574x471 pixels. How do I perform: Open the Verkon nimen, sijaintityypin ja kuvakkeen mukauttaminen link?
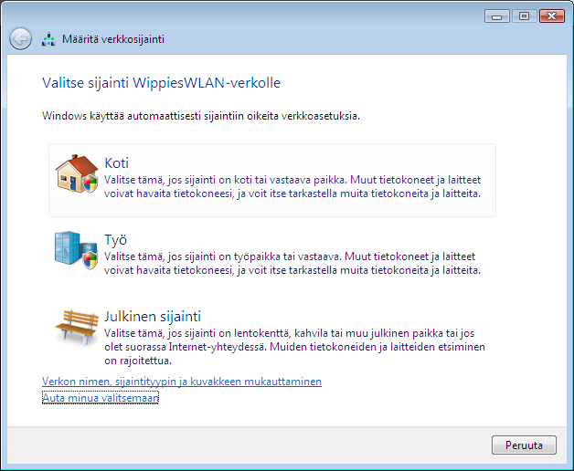click(182, 381)
